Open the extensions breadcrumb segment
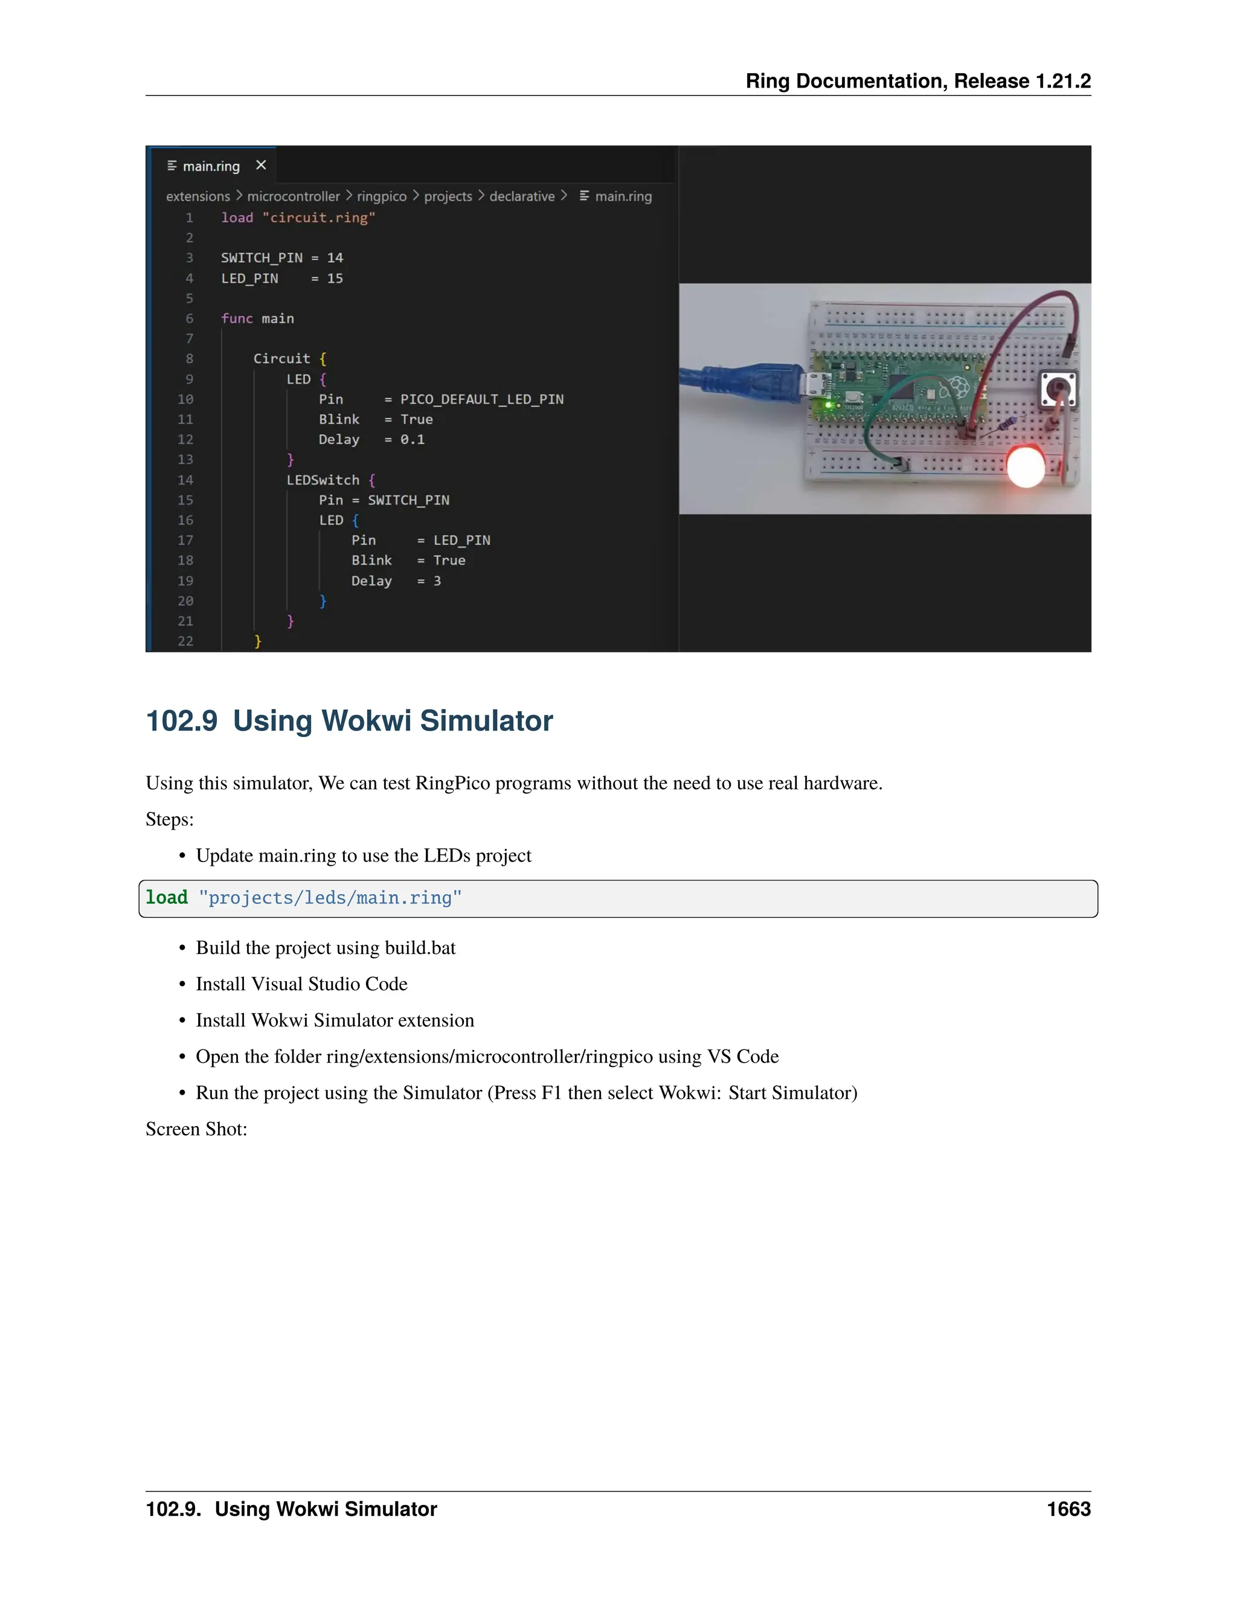 [198, 196]
